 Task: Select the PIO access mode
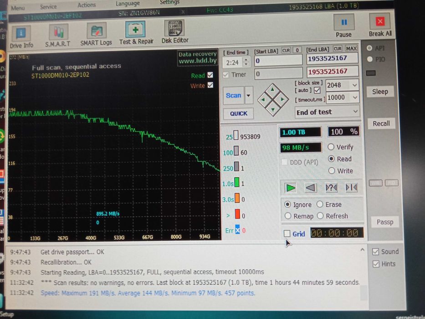(369, 59)
